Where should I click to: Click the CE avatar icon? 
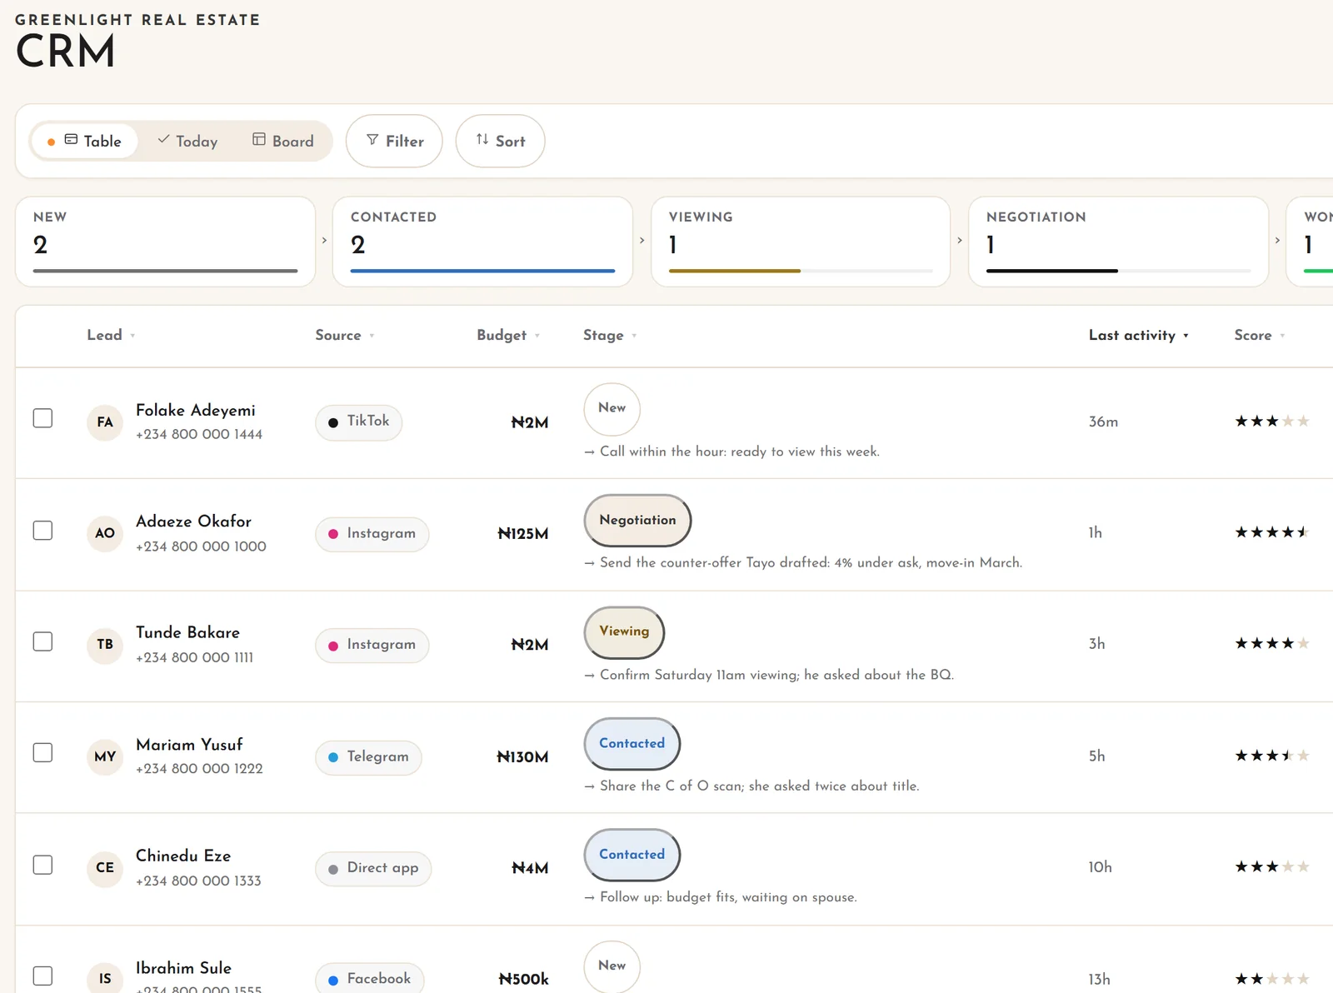tap(105, 868)
